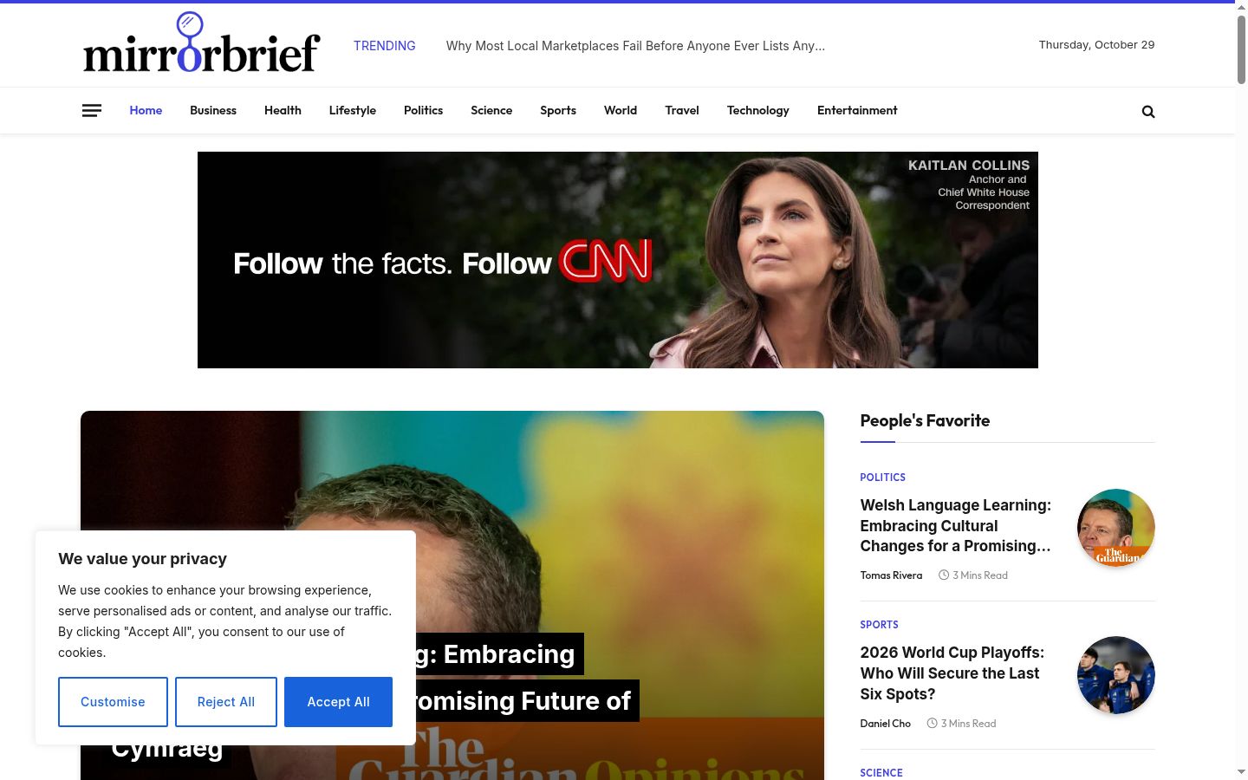Click the scrollbar up arrow

[x=1241, y=8]
